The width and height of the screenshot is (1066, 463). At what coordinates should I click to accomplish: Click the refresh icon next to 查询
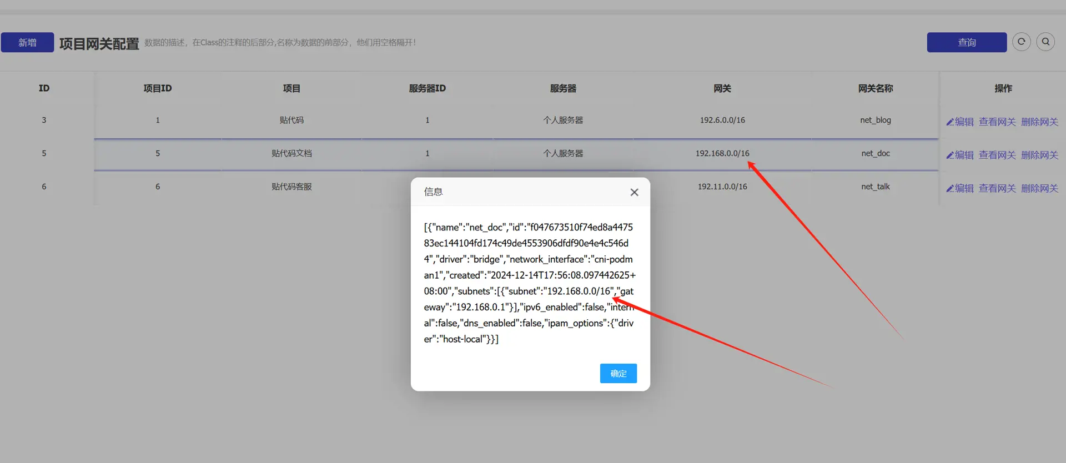[1021, 42]
